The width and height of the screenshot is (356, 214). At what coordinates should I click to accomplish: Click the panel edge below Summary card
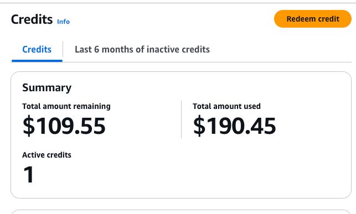(181, 212)
